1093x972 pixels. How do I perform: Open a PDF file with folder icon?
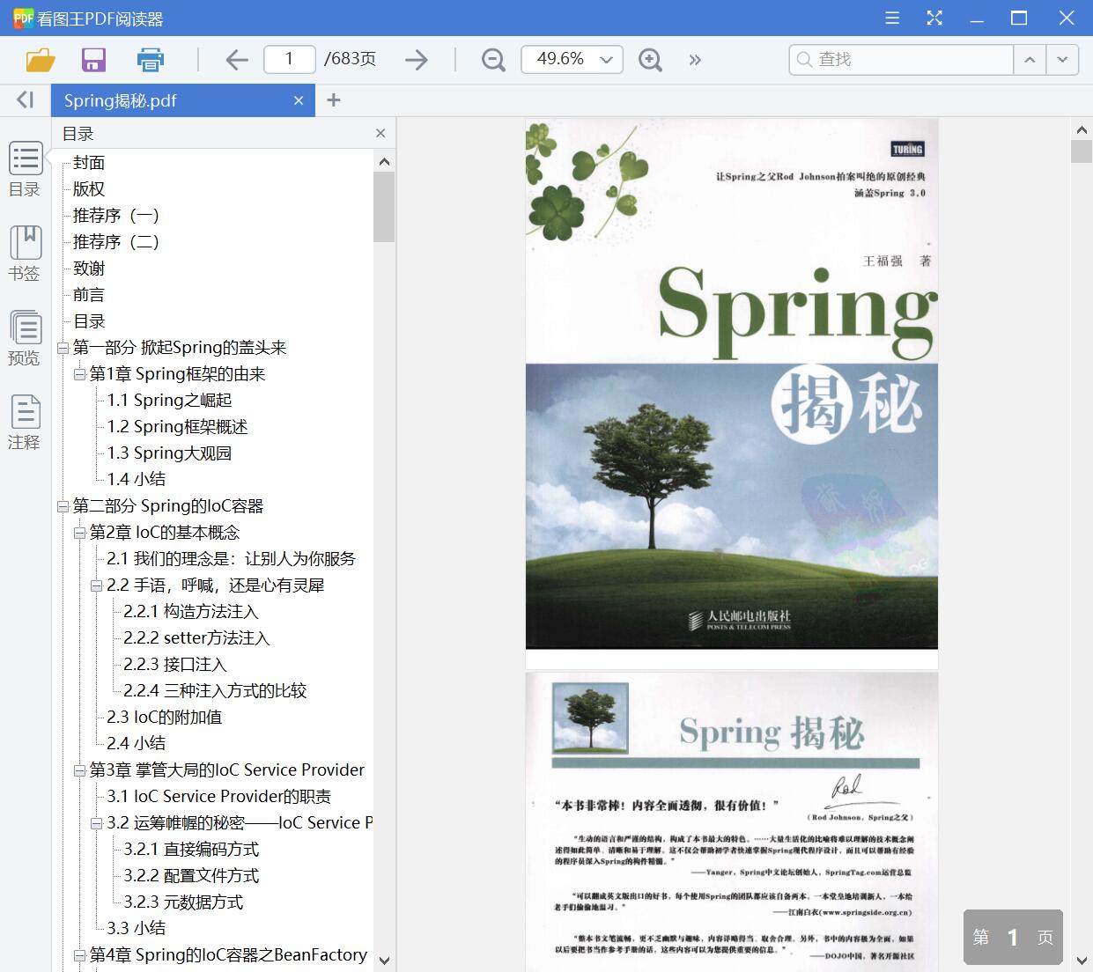point(41,59)
